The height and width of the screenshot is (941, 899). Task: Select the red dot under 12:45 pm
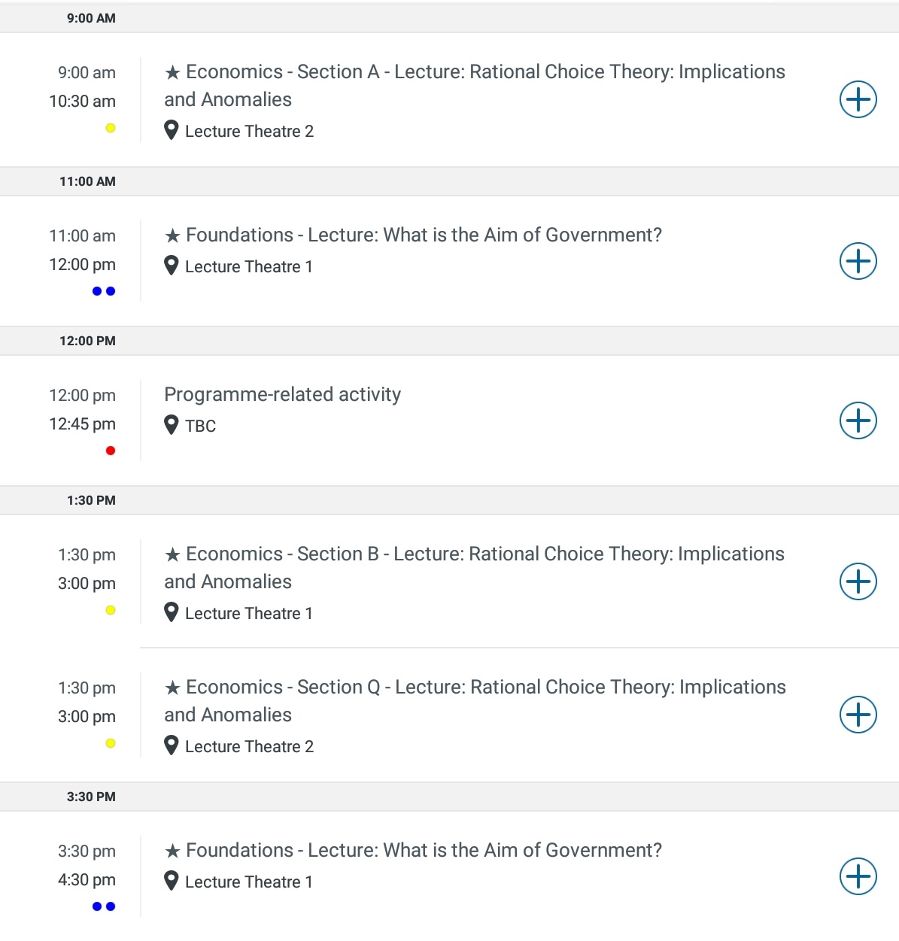111,451
